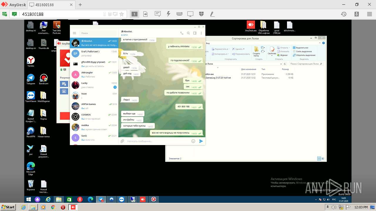Image resolution: width=376 pixels, height=211 pixels.
Task: Activate the AnyDesk whiteboard pen icon
Action: tap(212, 14)
